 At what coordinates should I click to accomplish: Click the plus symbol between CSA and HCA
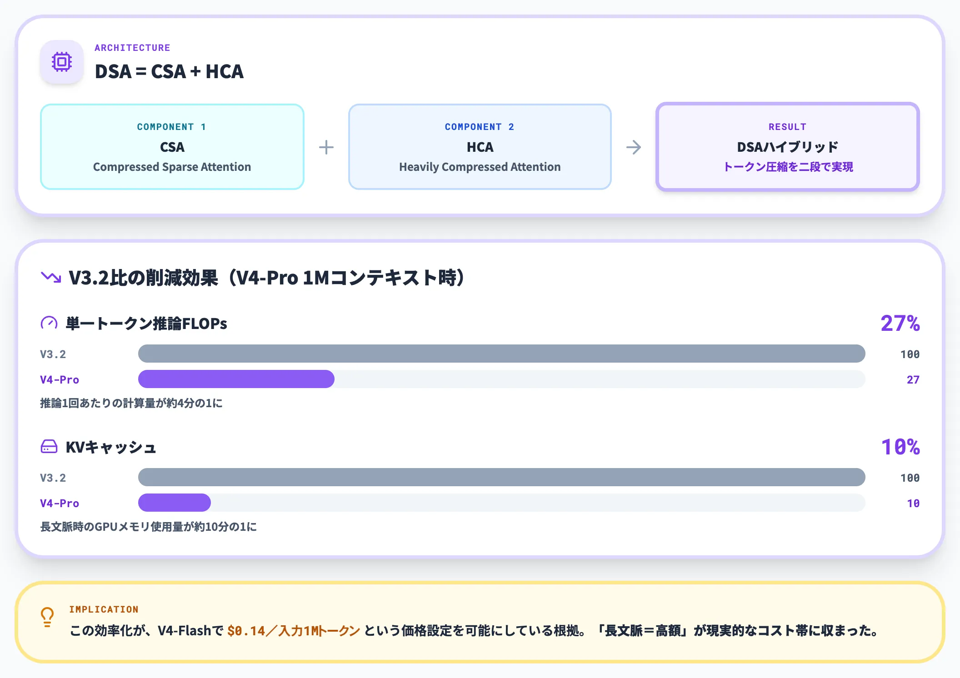[x=326, y=146]
